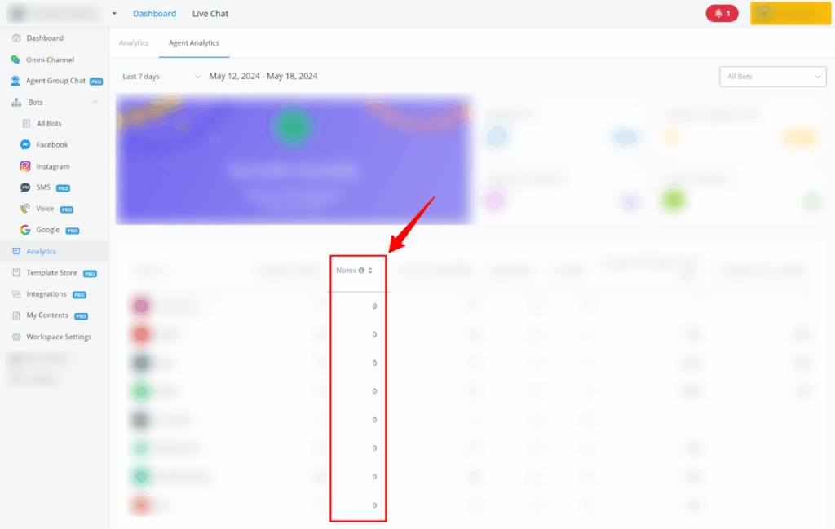Open workspace switcher dropdown arrow
This screenshot has height=529, width=835.
click(114, 14)
